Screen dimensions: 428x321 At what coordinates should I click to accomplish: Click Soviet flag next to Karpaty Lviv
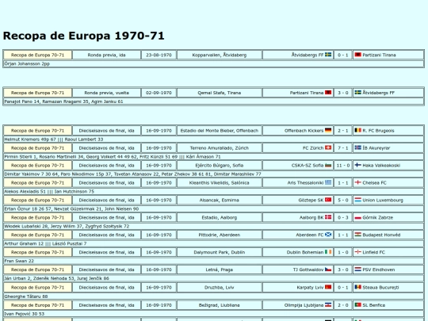click(328, 287)
